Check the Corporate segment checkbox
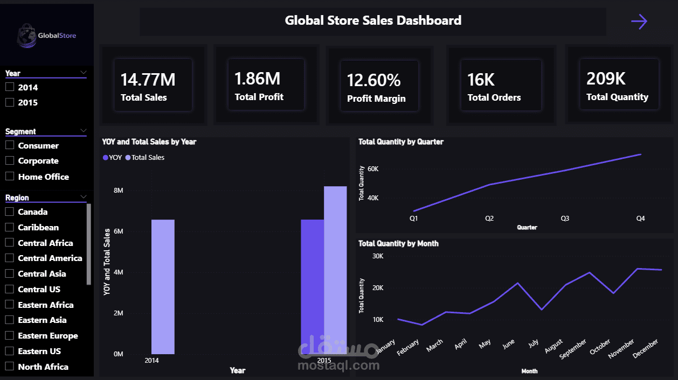 [10, 160]
